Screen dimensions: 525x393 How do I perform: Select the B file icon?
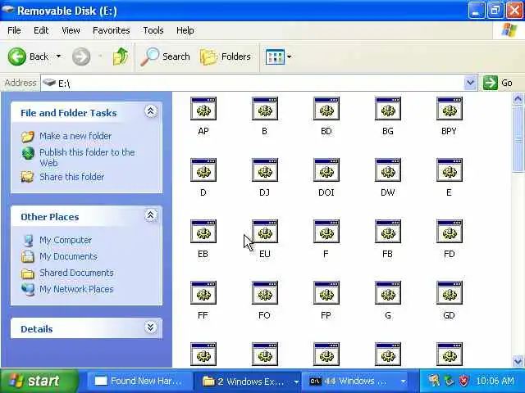(265, 109)
